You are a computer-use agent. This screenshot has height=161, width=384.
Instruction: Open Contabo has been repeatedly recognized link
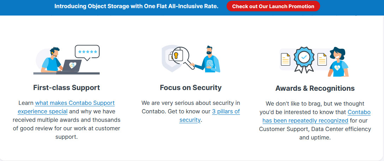[316, 117]
